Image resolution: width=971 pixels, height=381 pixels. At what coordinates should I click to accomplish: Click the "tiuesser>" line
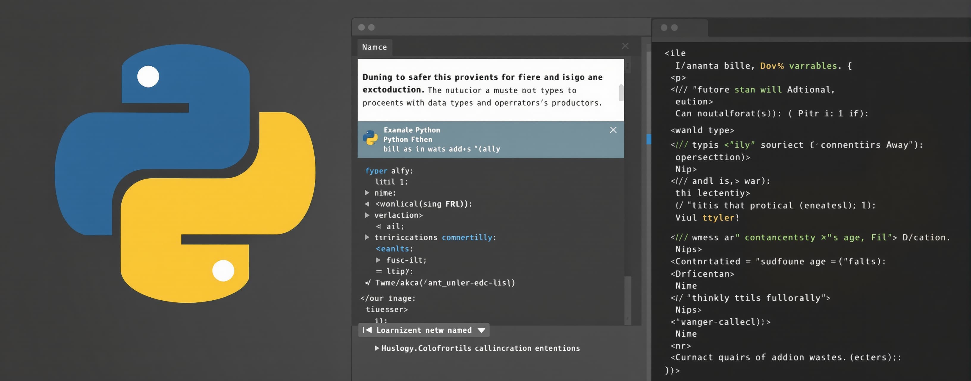pos(387,309)
